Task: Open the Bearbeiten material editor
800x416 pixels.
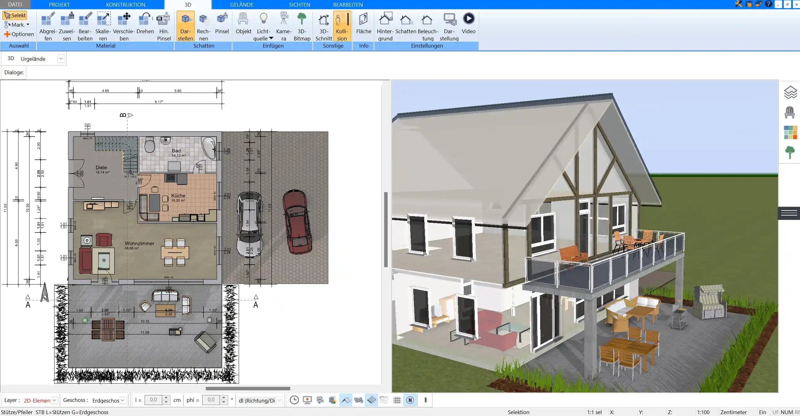Action: [x=85, y=26]
